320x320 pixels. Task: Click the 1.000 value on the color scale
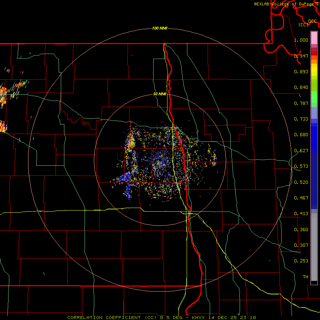[x=301, y=40]
